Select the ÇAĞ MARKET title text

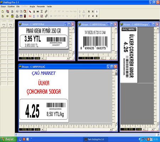[x=44, y=73]
